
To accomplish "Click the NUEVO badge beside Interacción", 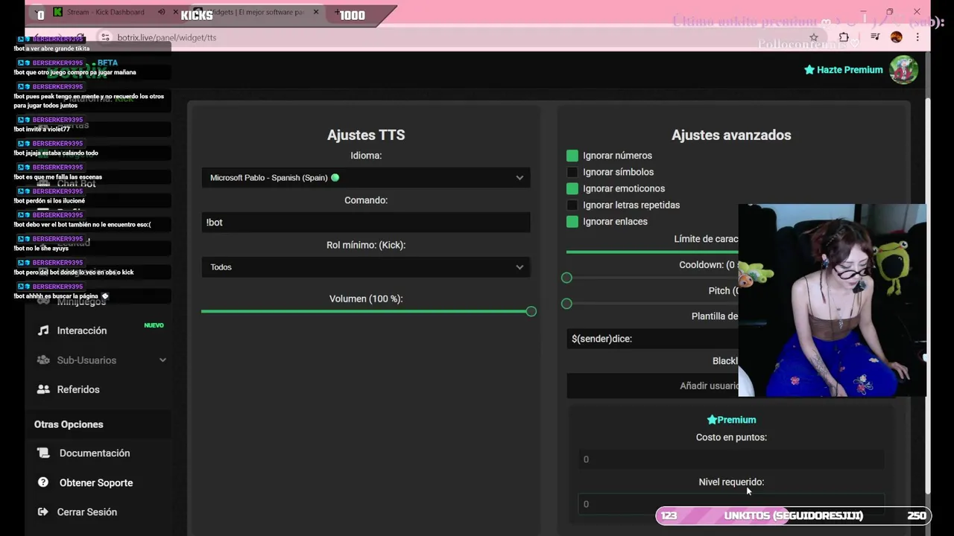I will point(154,325).
